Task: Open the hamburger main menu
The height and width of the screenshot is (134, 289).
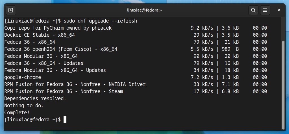Action: 265,10
